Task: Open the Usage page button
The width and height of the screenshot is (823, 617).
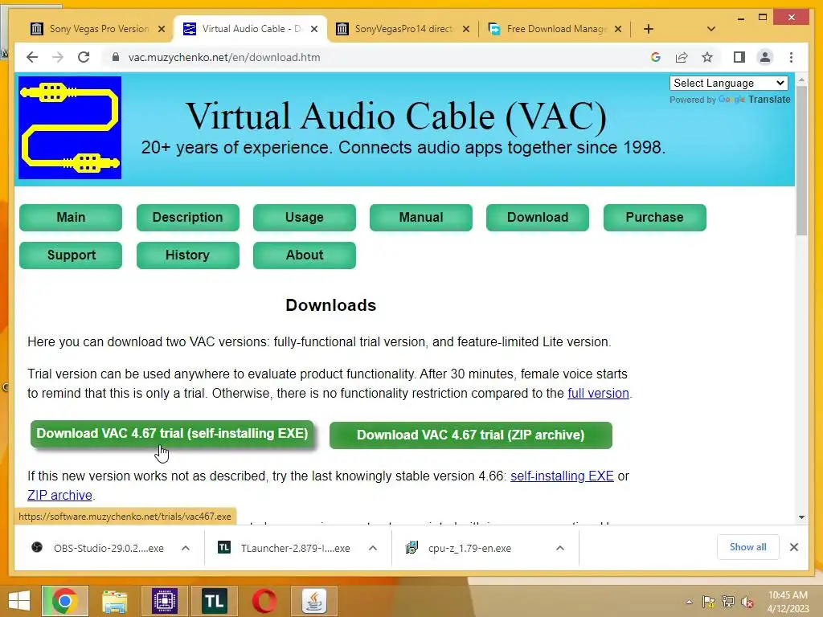Action: (x=305, y=217)
